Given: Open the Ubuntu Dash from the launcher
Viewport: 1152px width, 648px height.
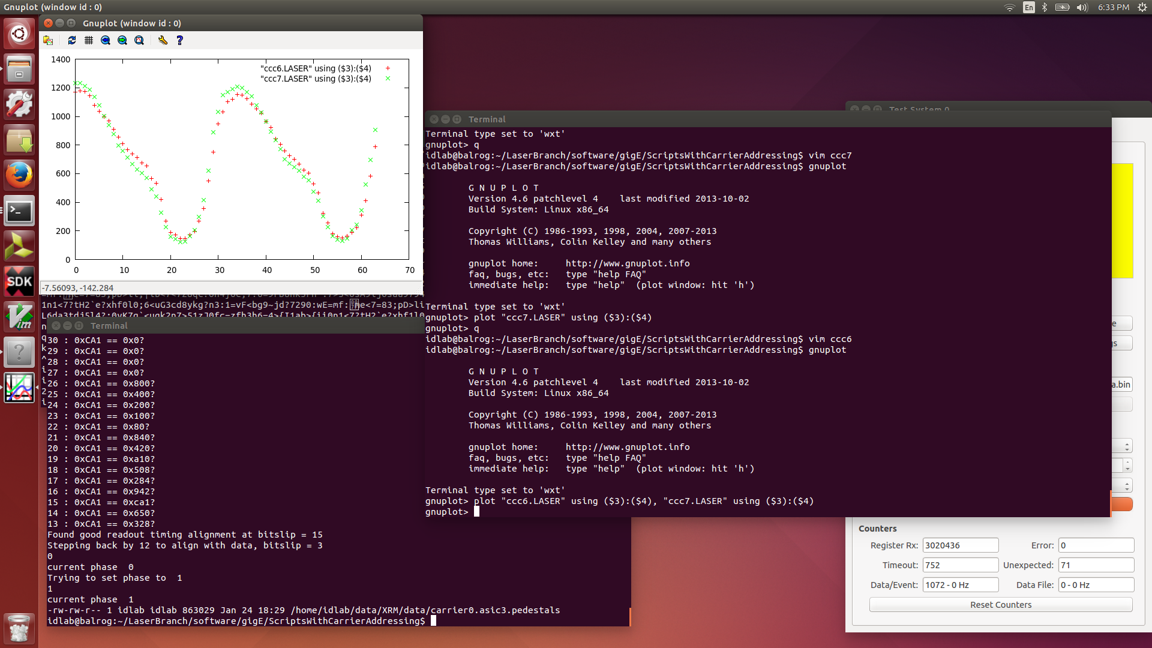Looking at the screenshot, I should tap(19, 33).
